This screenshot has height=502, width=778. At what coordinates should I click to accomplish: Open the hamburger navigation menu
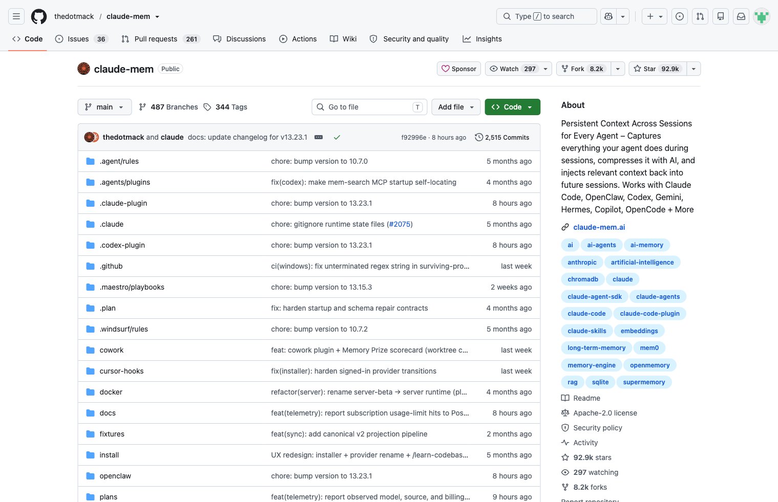click(16, 16)
